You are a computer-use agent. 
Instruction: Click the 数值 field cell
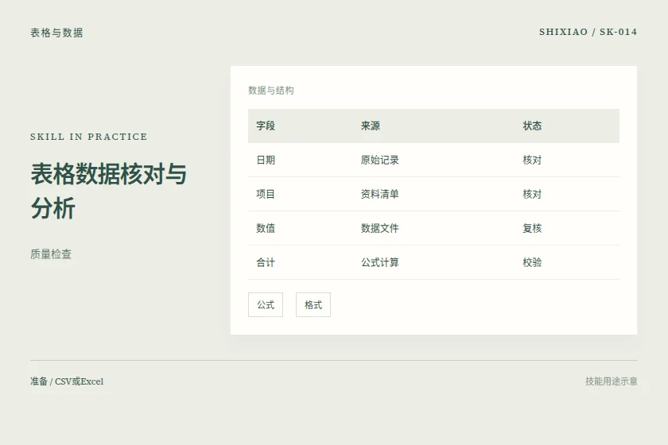tap(266, 228)
